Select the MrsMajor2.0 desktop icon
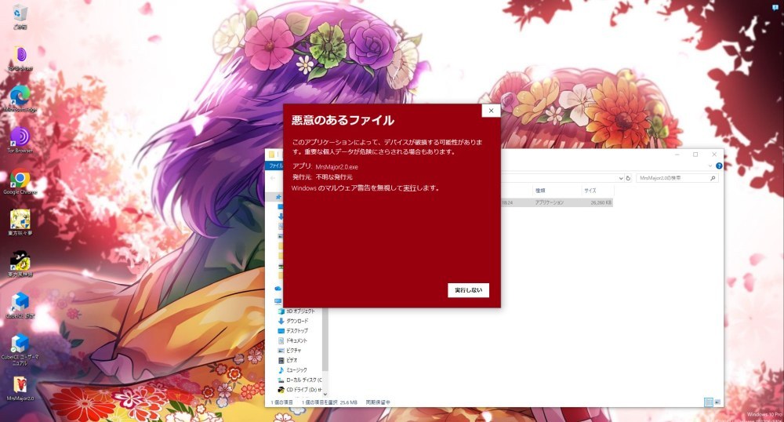Screen dimensions: 784x422 click(20, 388)
